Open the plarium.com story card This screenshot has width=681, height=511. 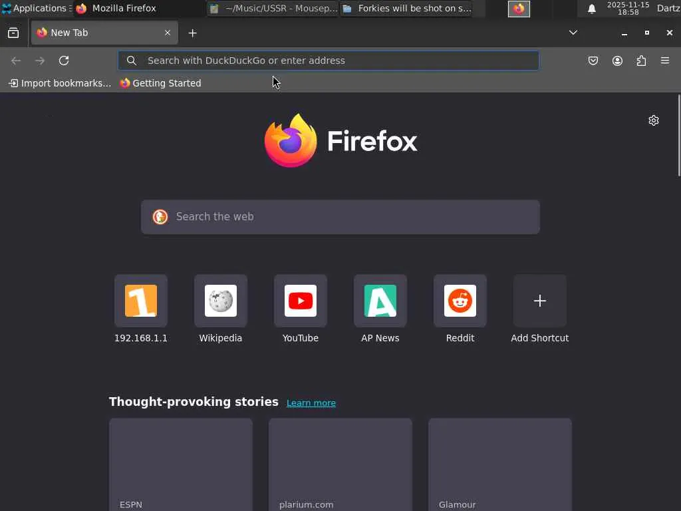[x=340, y=464]
